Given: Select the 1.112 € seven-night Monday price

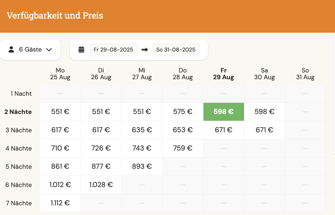Looking at the screenshot, I should tap(60, 203).
